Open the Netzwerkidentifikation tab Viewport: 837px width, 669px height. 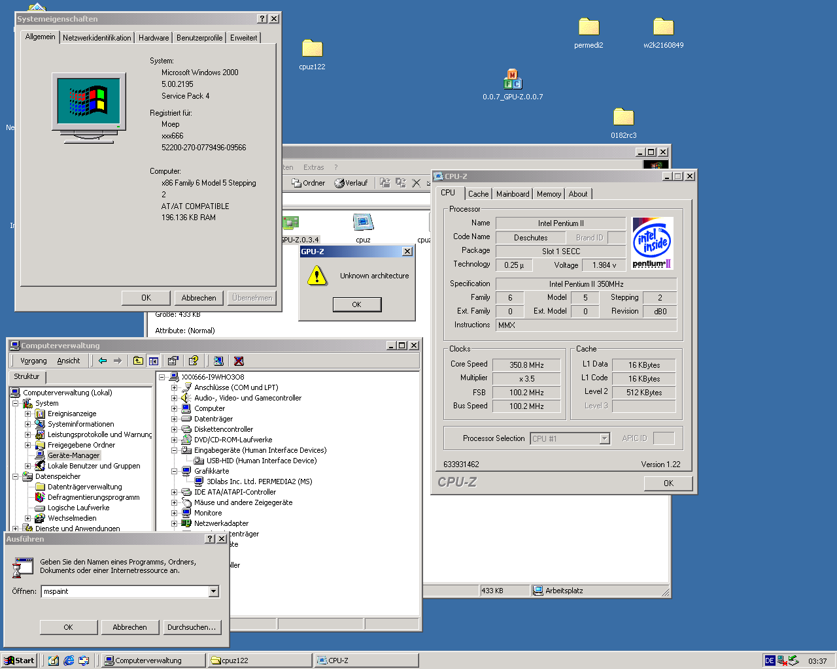pos(97,38)
